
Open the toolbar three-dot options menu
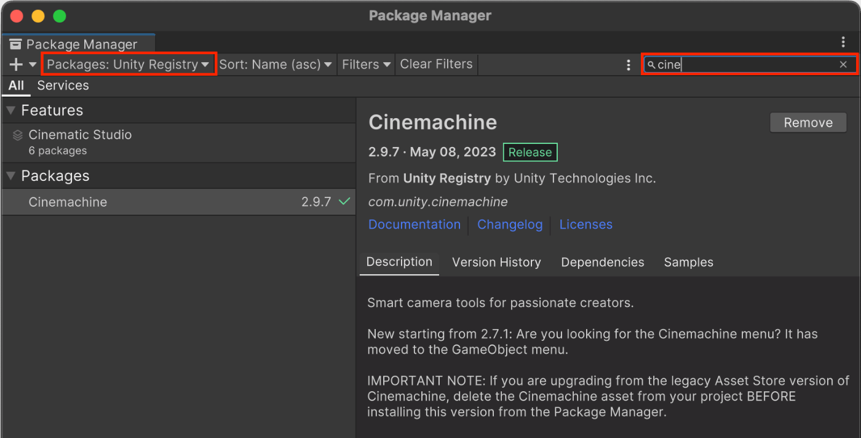pos(628,65)
